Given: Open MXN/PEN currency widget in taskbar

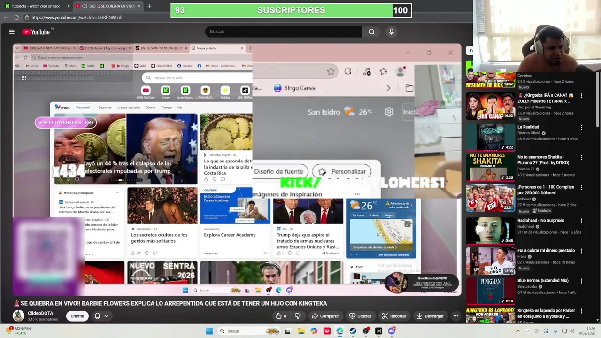Looking at the screenshot, I should coord(18,331).
